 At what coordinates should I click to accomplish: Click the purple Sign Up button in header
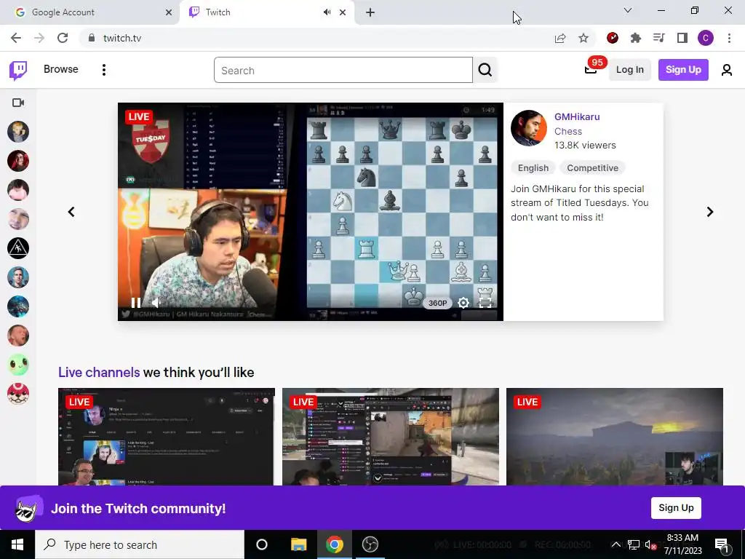point(683,70)
